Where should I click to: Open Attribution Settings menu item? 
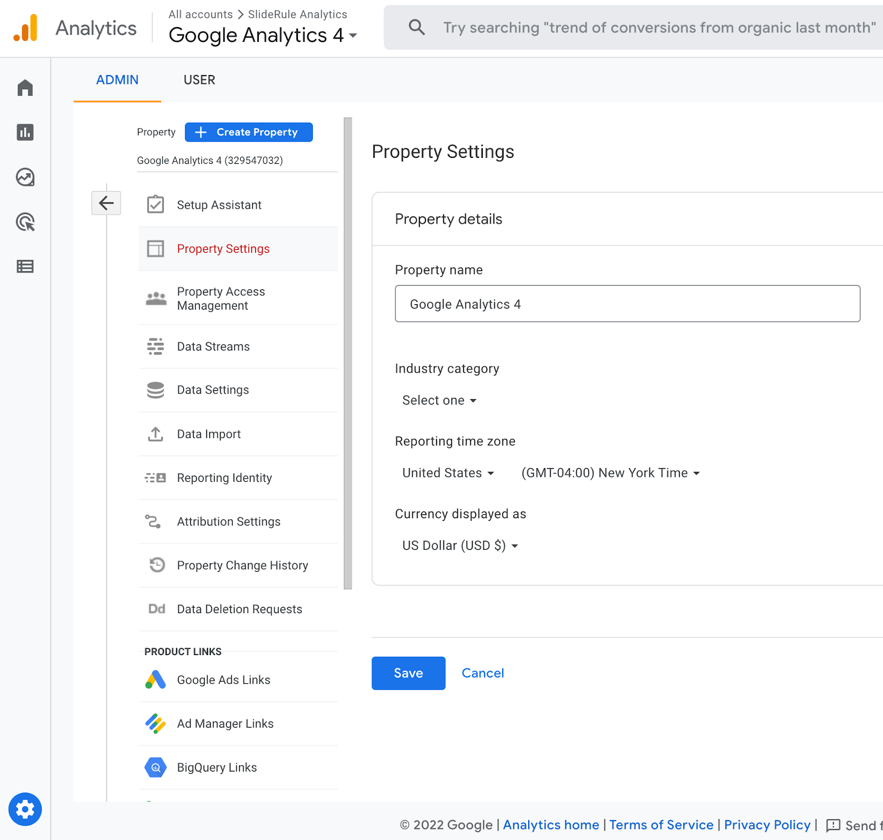pyautogui.click(x=228, y=522)
